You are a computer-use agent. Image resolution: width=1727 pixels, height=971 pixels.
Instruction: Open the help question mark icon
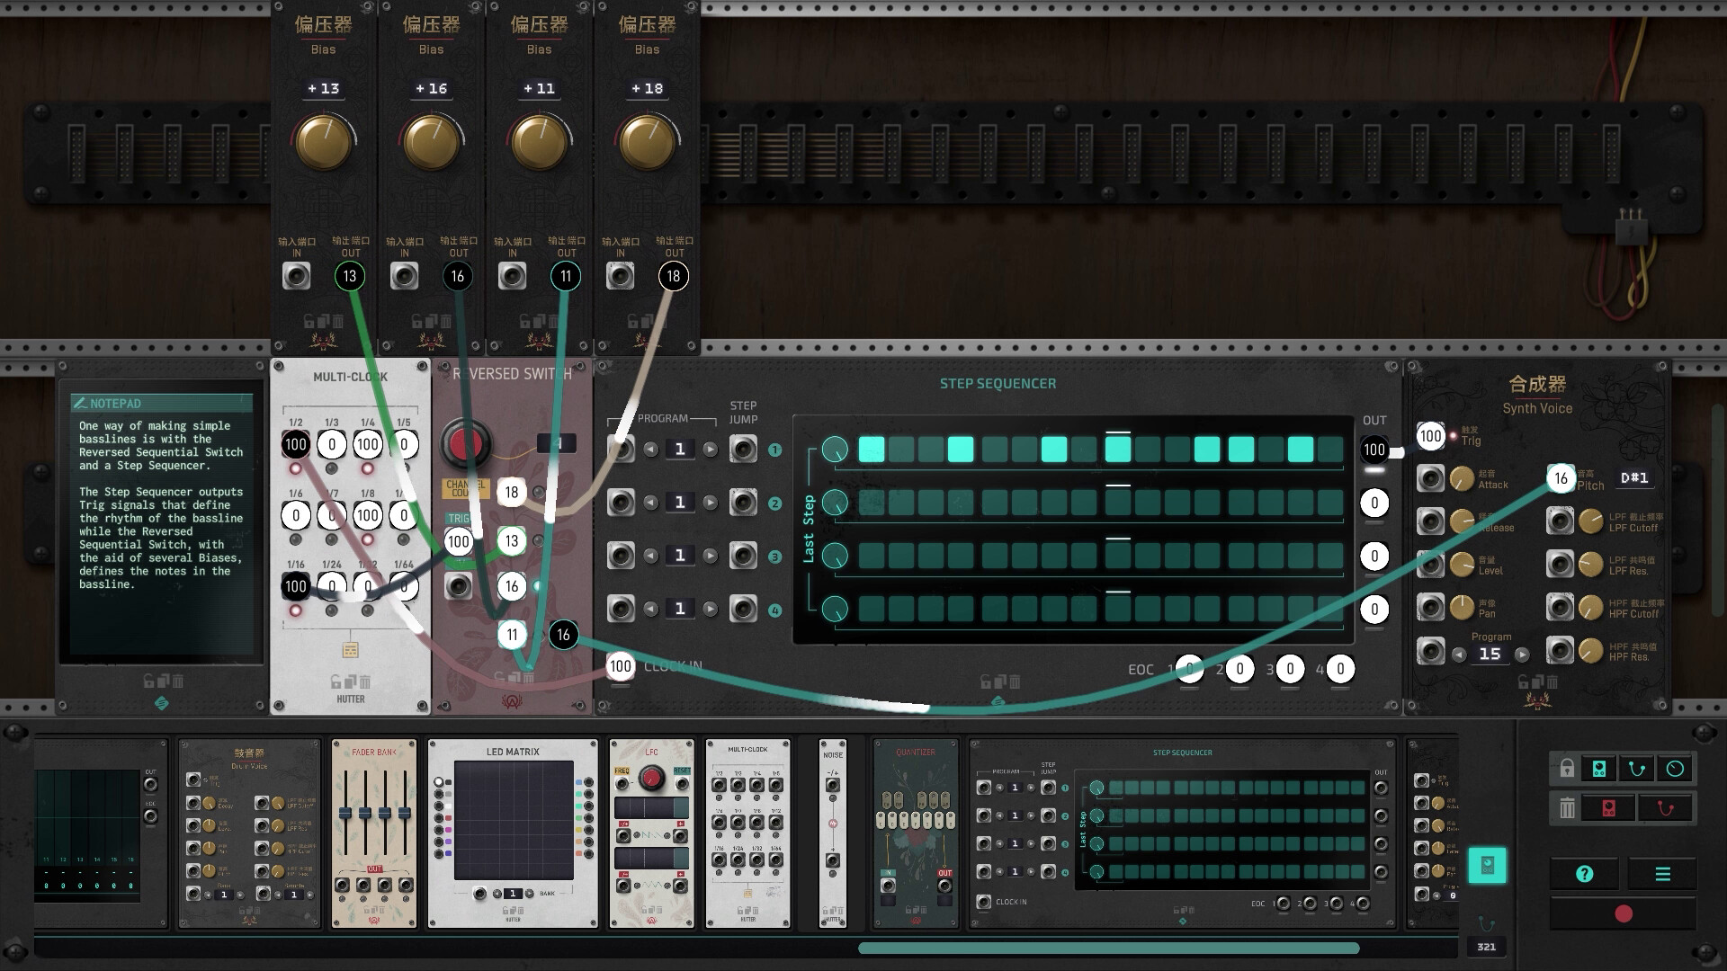[1584, 873]
